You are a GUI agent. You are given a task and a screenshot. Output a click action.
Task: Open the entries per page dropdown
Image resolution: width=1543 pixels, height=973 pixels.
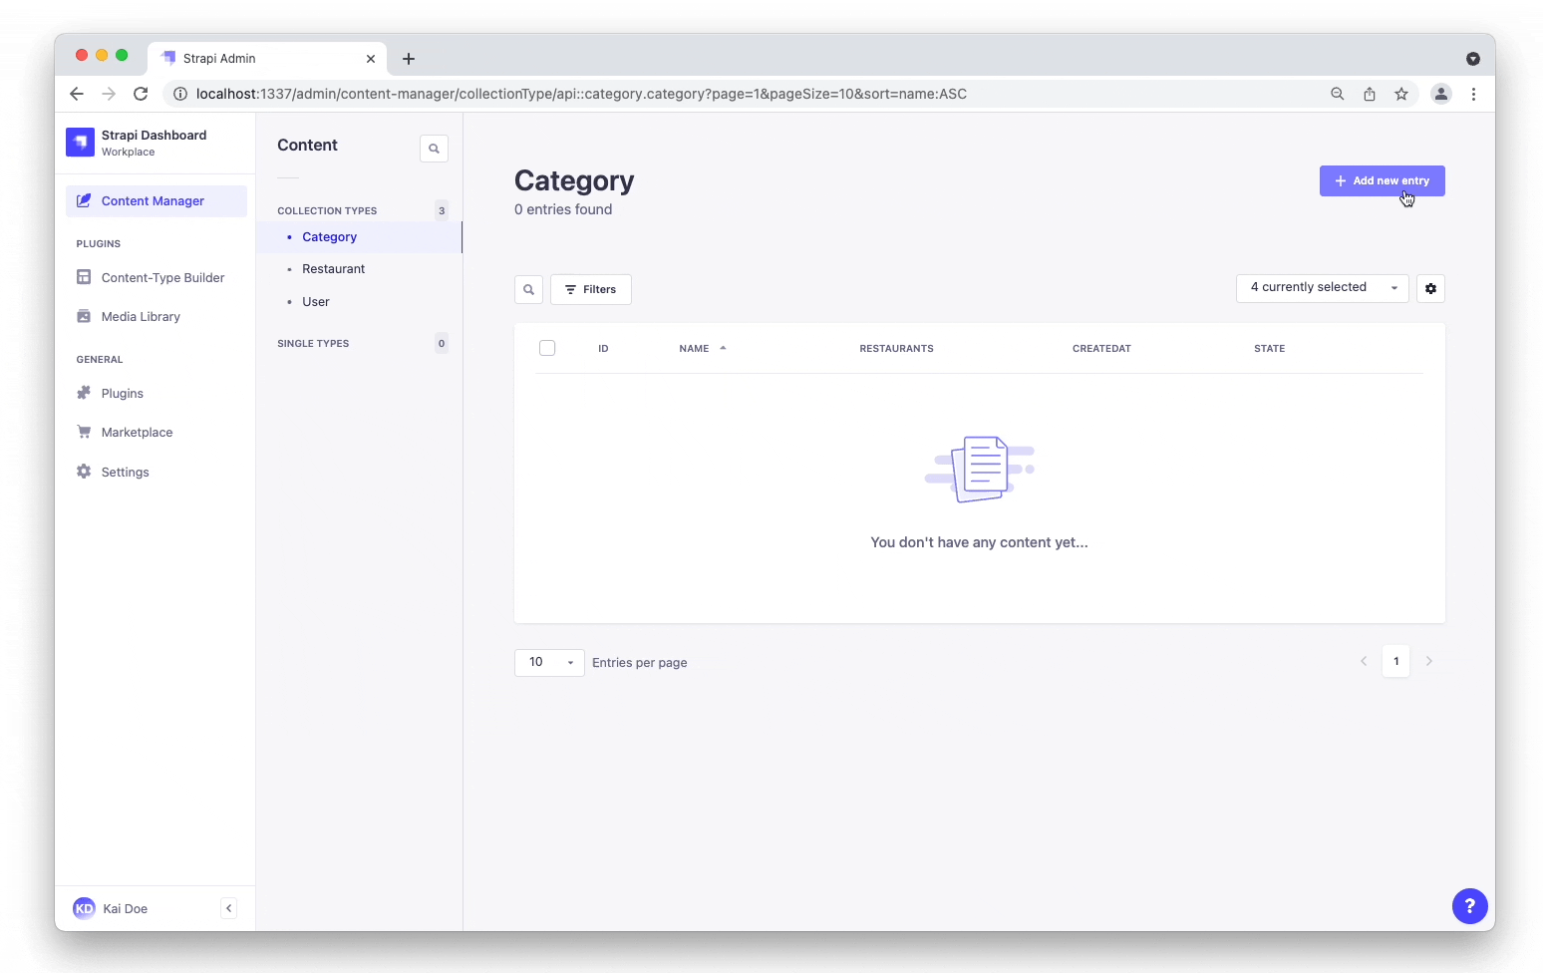pyautogui.click(x=548, y=662)
